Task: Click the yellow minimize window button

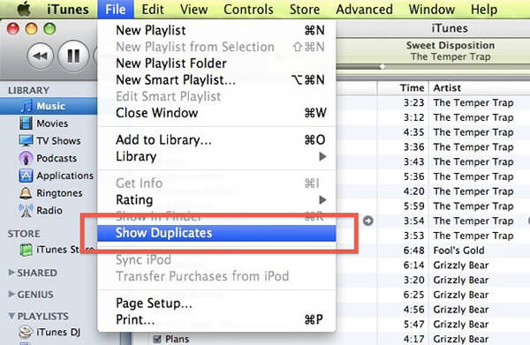Action: [31, 29]
